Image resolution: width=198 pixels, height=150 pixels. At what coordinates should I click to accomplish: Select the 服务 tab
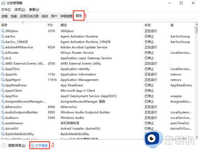pos(79,16)
